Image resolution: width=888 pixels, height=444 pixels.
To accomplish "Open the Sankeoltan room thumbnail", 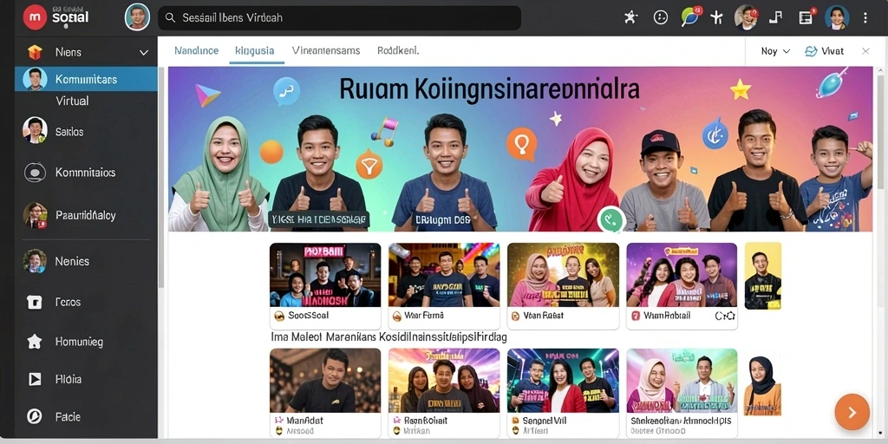I will [682, 381].
